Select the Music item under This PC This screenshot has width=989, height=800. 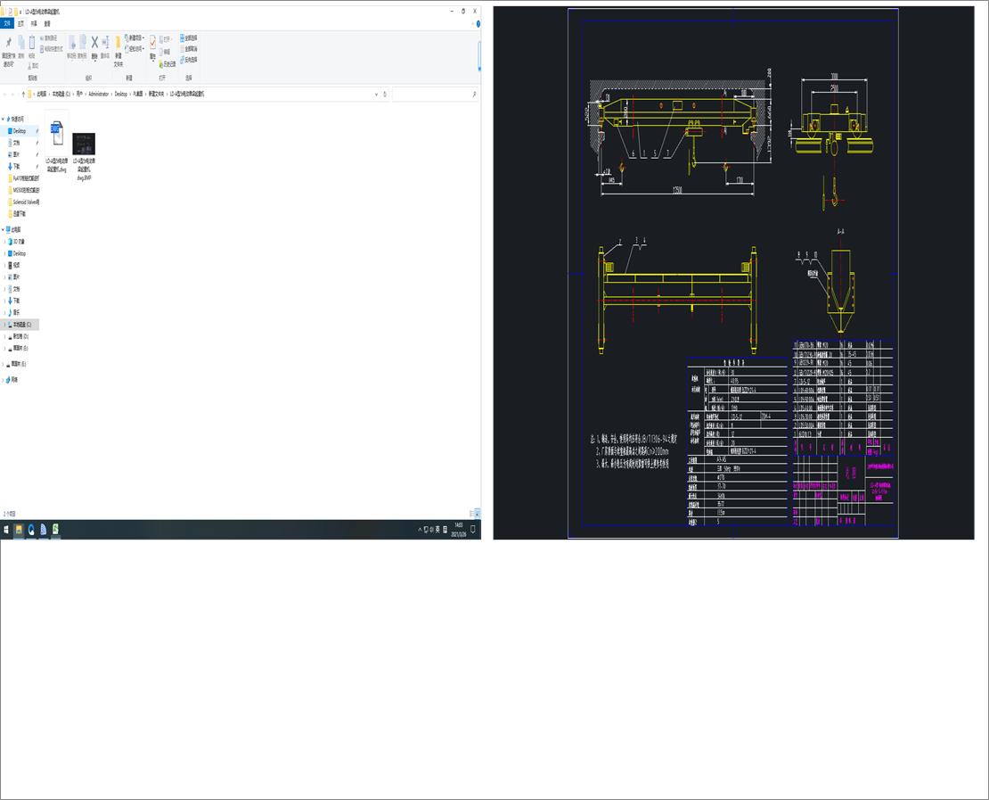tap(14, 312)
